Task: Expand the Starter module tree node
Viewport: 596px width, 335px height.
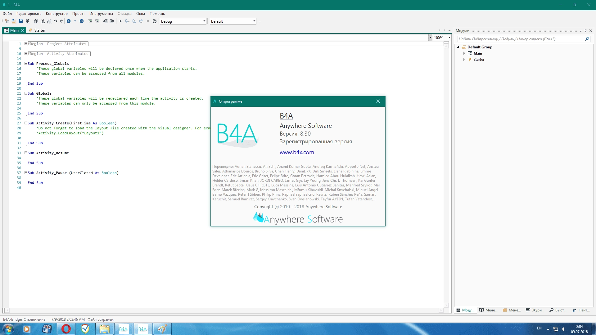Action: pos(464,60)
